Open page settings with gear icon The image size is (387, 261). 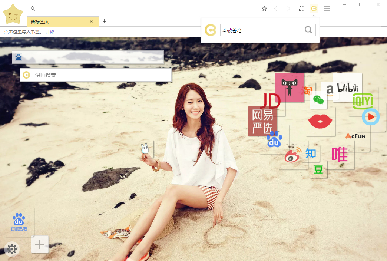point(12,249)
